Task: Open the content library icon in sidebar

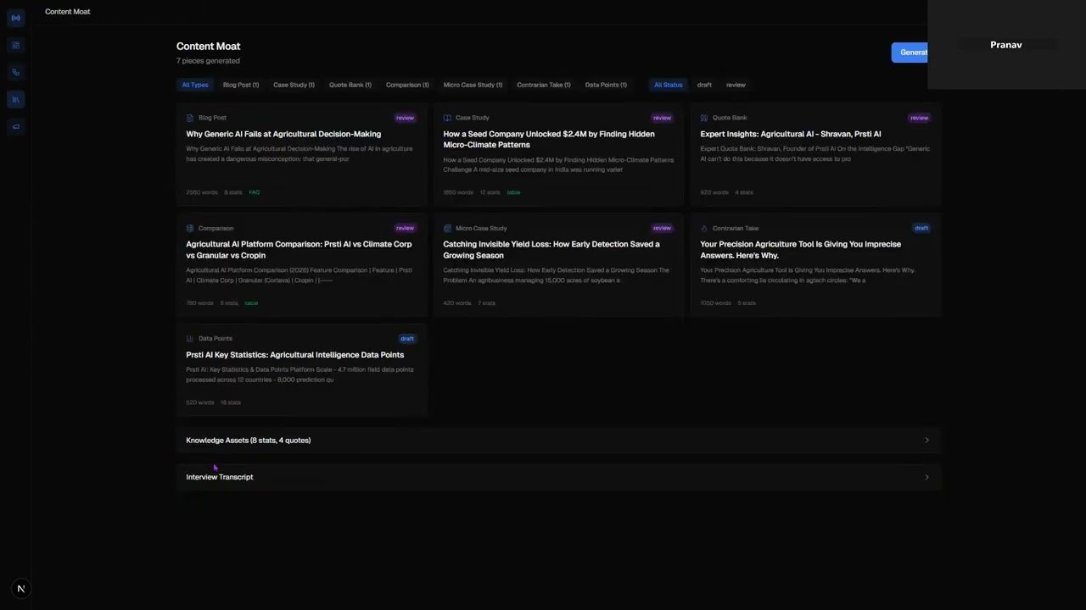Action: tap(15, 99)
